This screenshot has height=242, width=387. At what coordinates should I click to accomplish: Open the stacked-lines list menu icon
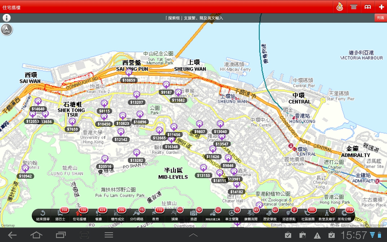[354, 7]
